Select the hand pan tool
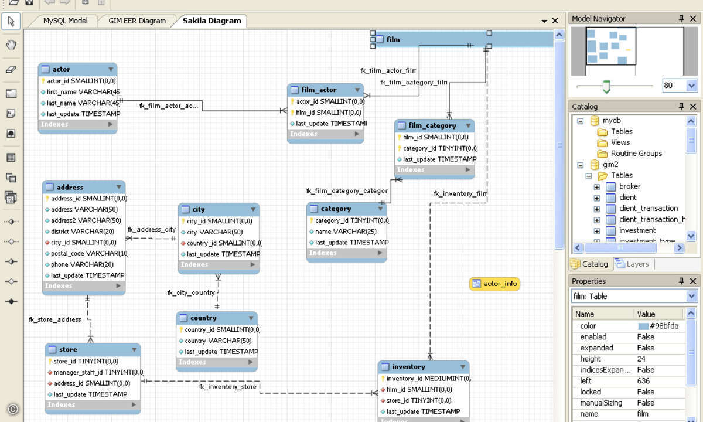703x422 pixels. click(11, 45)
